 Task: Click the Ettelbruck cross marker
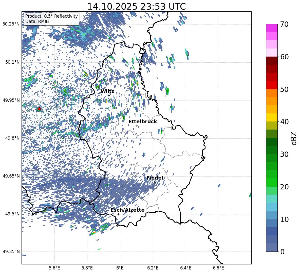click(137, 126)
